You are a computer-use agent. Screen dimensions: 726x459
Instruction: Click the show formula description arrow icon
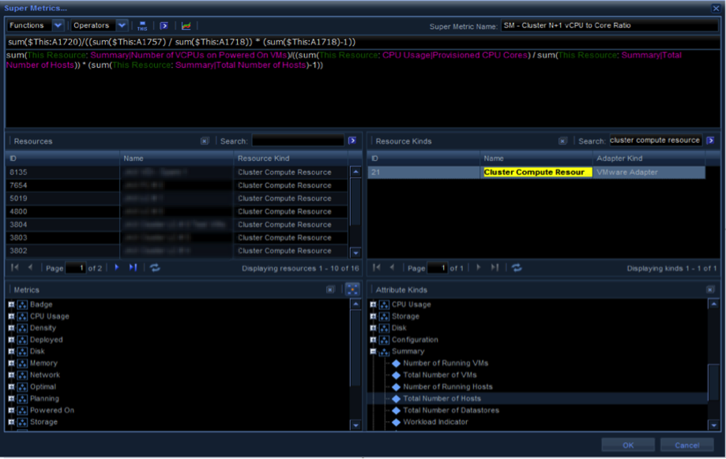164,26
